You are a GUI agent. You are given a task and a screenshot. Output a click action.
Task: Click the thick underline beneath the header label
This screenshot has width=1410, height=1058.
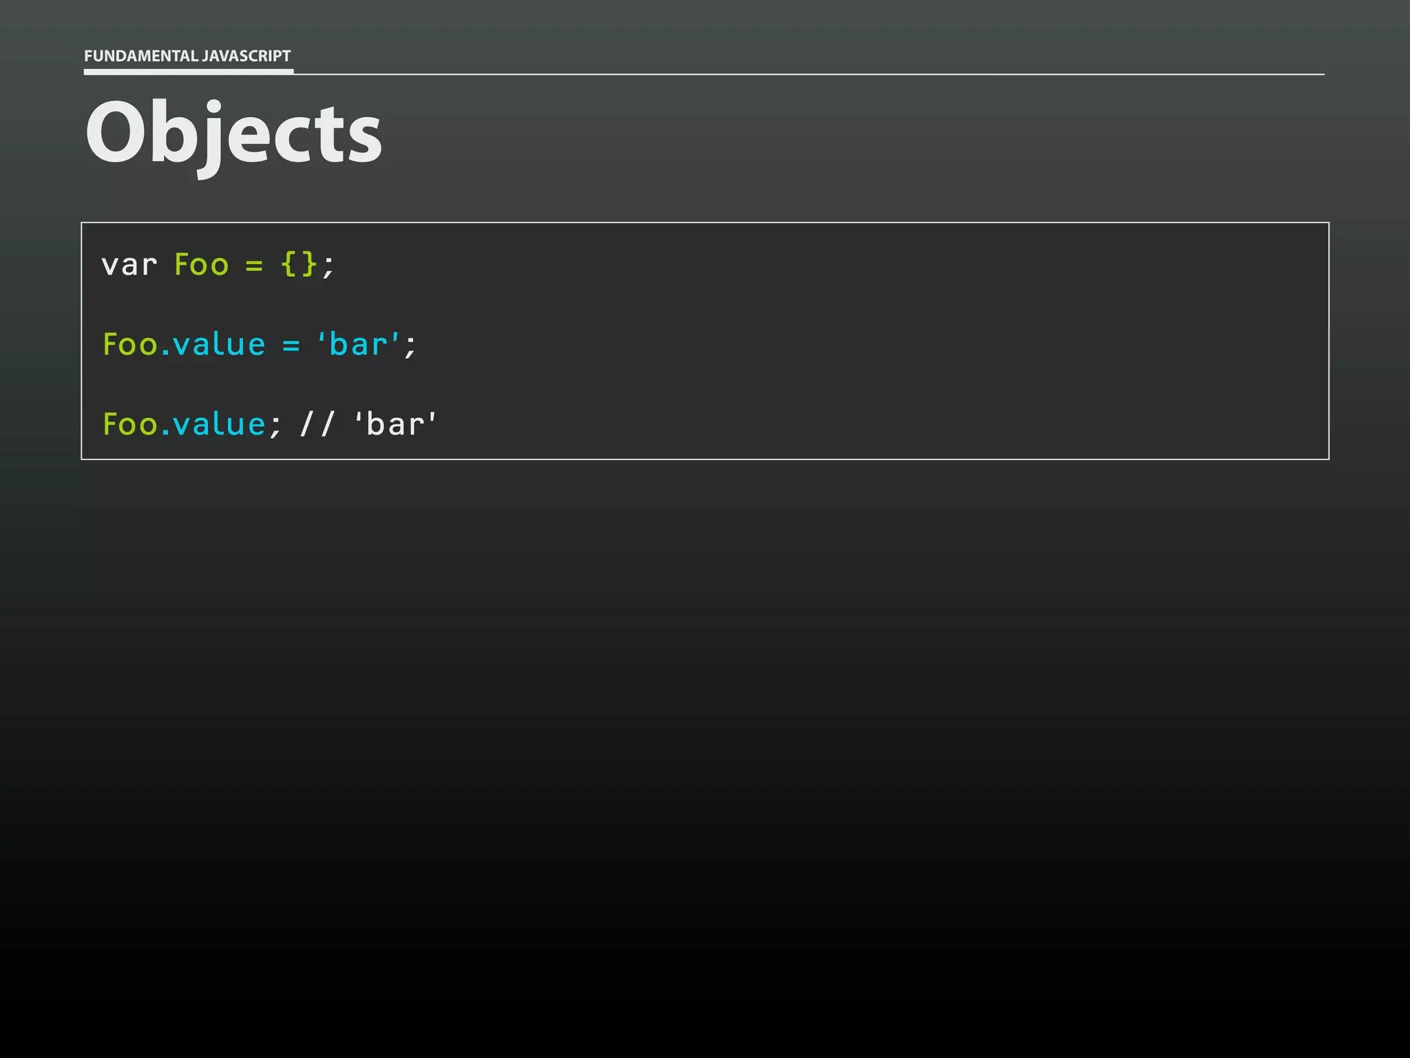coord(189,71)
